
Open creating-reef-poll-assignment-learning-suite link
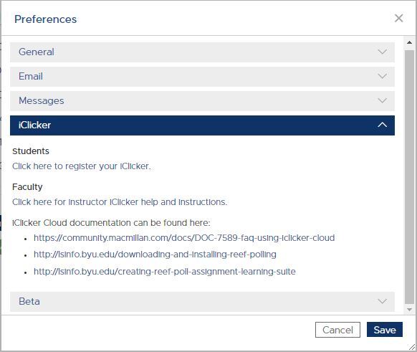point(165,272)
